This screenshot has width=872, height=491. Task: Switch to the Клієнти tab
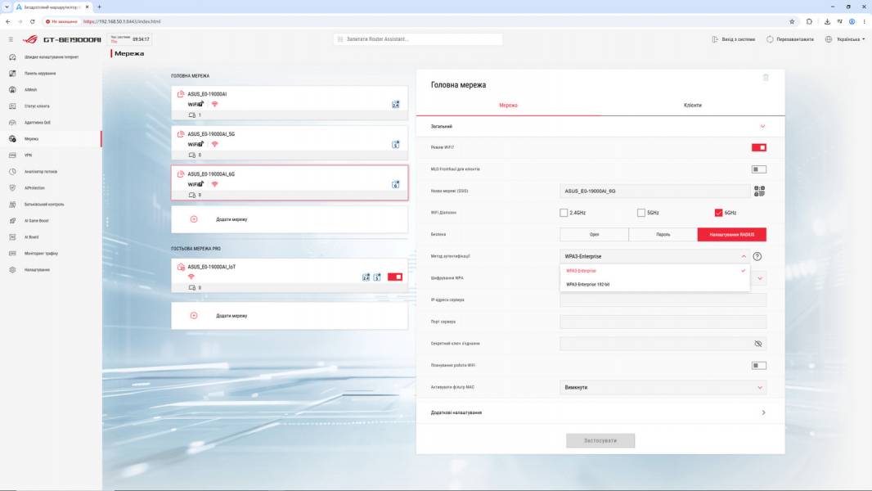(692, 105)
